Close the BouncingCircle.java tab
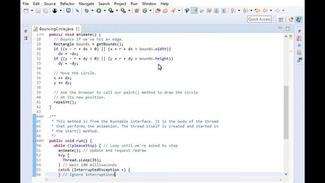 tap(77, 29)
